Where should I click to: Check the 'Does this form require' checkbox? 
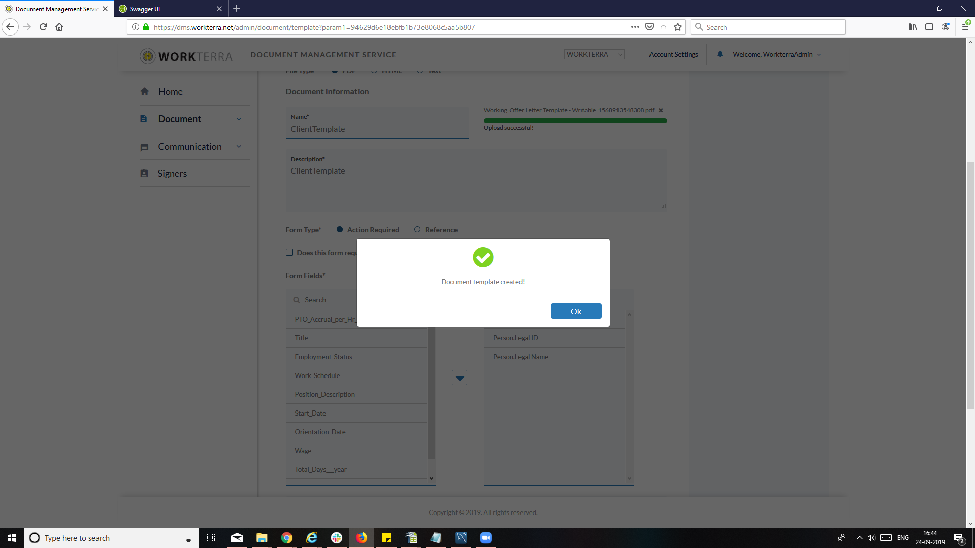point(289,253)
